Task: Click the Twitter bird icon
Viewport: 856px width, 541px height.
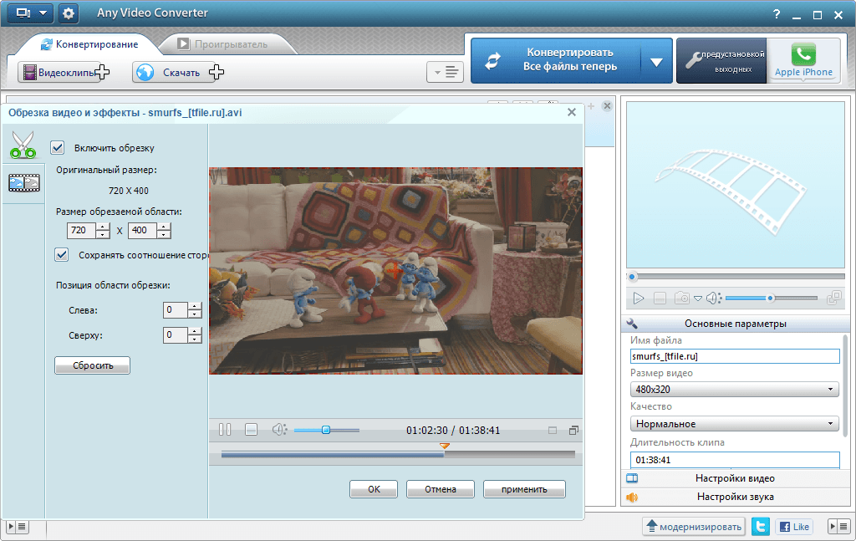Action: 760,527
